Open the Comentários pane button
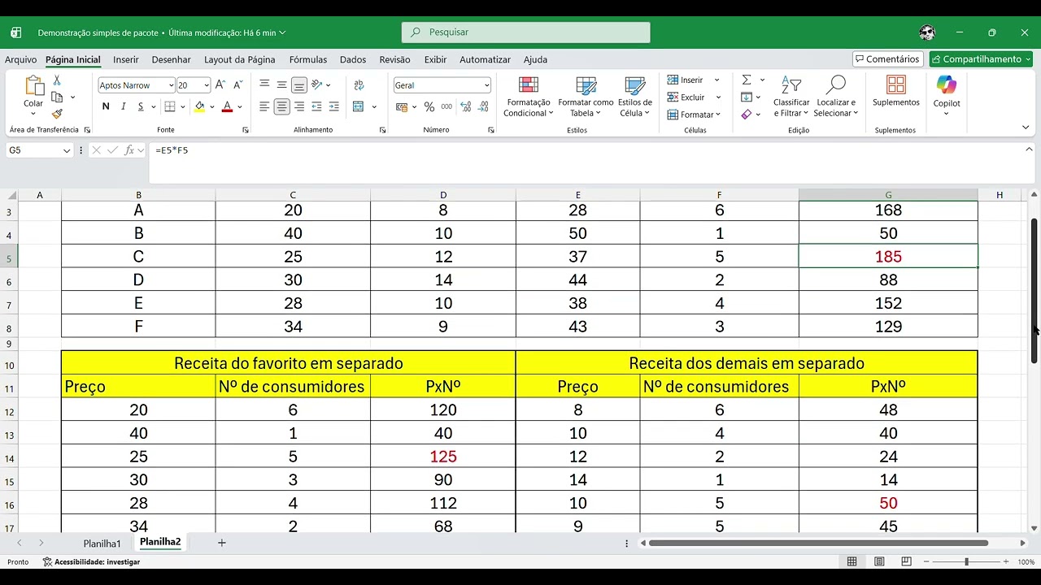 pyautogui.click(x=886, y=59)
